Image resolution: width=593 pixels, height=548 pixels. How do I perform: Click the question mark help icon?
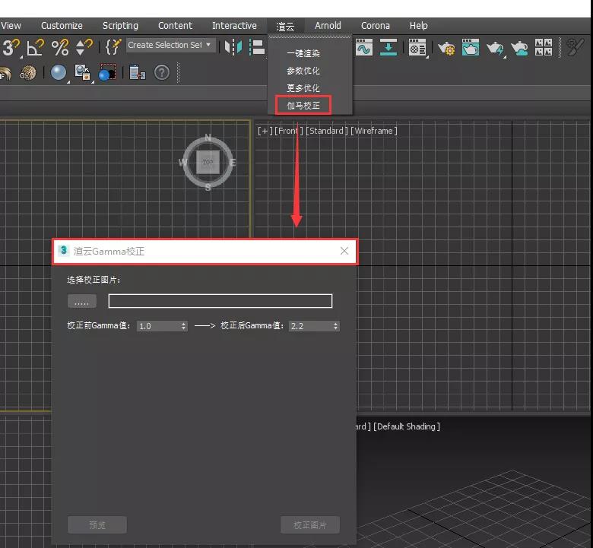click(162, 73)
